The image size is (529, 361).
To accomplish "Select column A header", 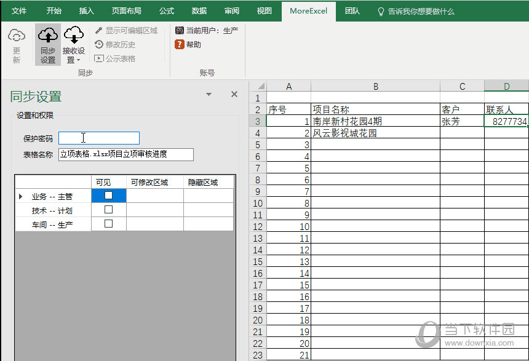I will pyautogui.click(x=288, y=86).
